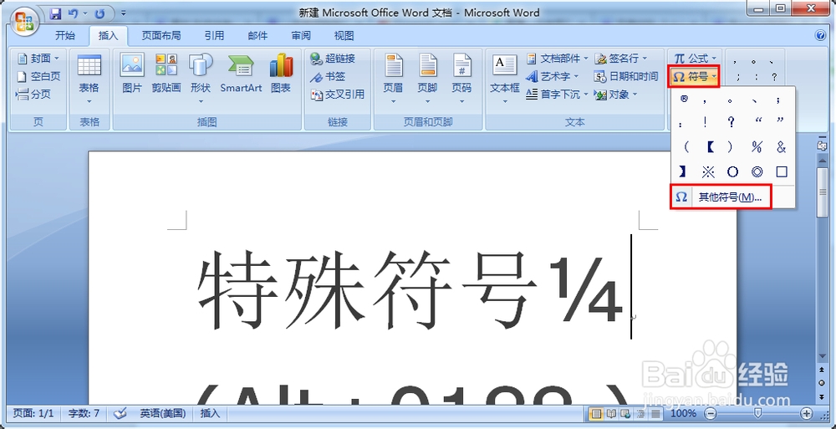Insert clip art (剪贴画)

tap(166, 74)
